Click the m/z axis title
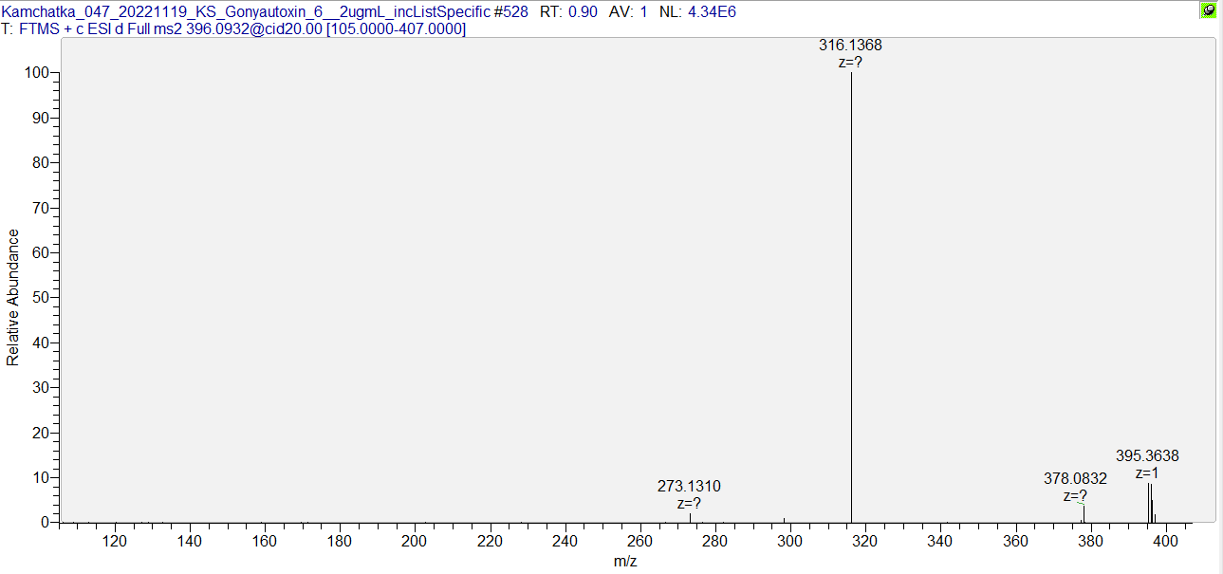The height and width of the screenshot is (574, 1223). (x=625, y=562)
